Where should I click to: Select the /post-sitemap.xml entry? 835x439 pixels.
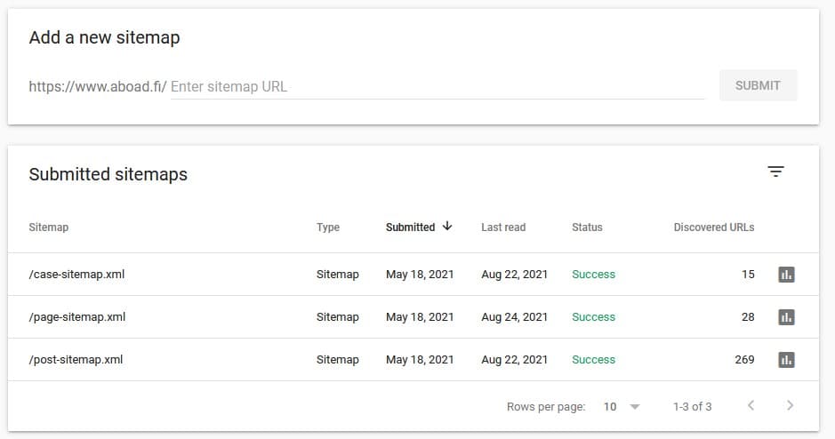(x=76, y=360)
